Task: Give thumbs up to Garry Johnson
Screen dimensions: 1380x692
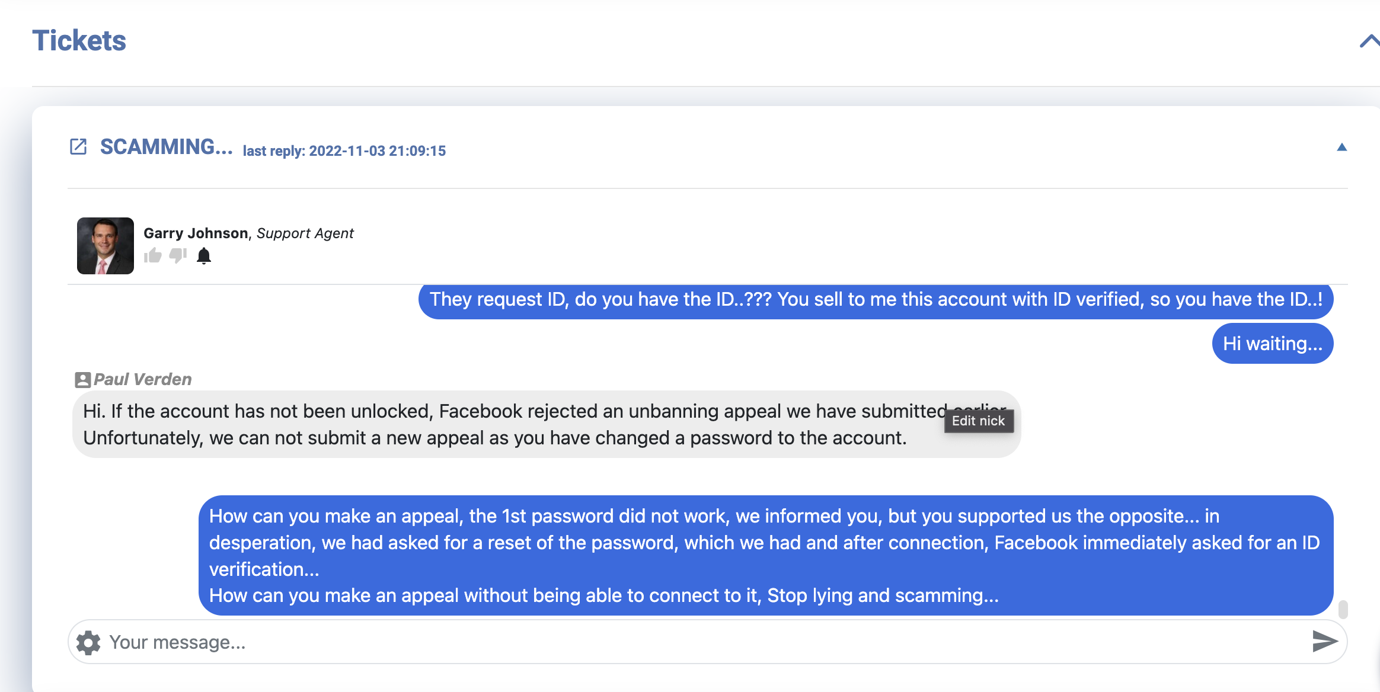Action: [152, 255]
